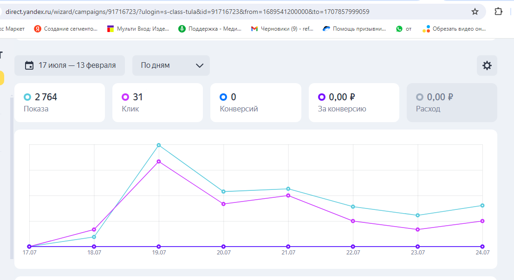Click the 21.07 impressions data point
The height and width of the screenshot is (280, 514).
[x=288, y=189]
